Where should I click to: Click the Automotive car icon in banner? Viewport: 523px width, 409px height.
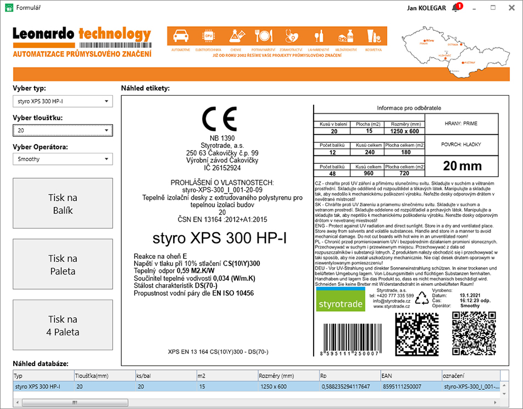(x=180, y=36)
